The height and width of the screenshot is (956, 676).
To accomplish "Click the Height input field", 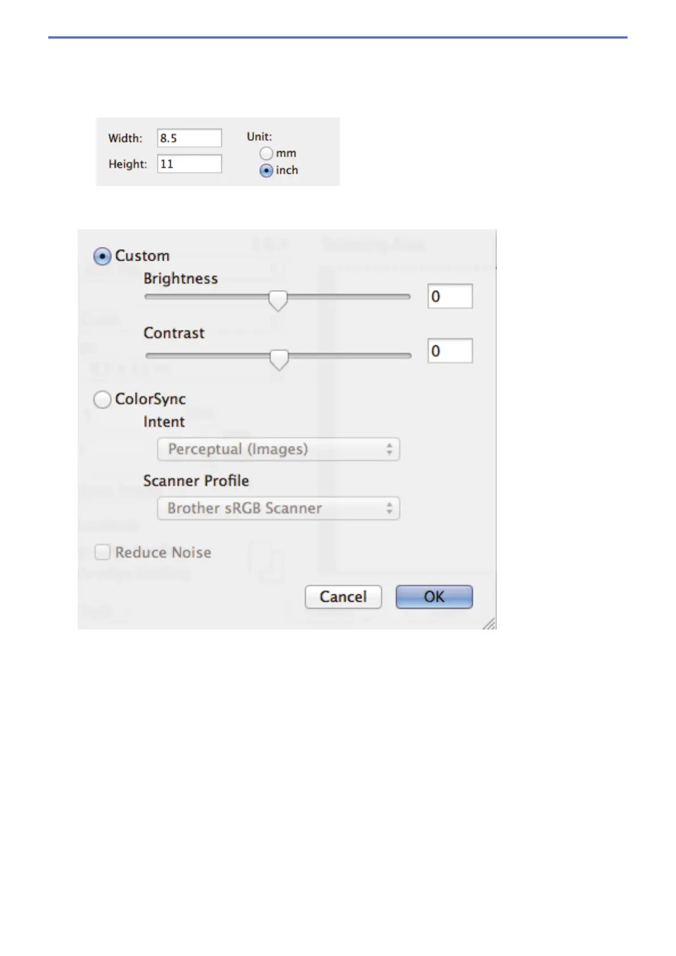I will (190, 164).
